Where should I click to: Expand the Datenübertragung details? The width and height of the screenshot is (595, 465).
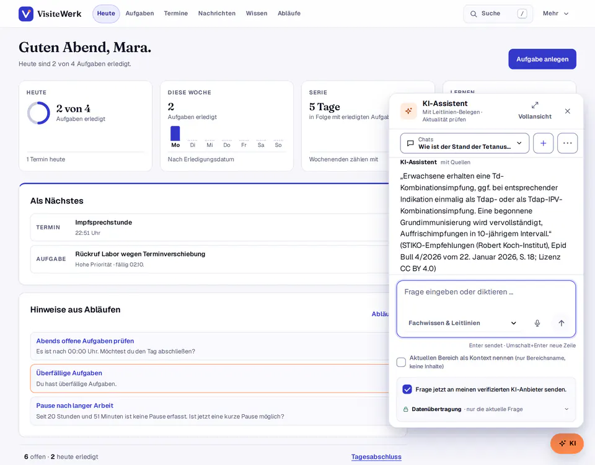[x=486, y=409]
